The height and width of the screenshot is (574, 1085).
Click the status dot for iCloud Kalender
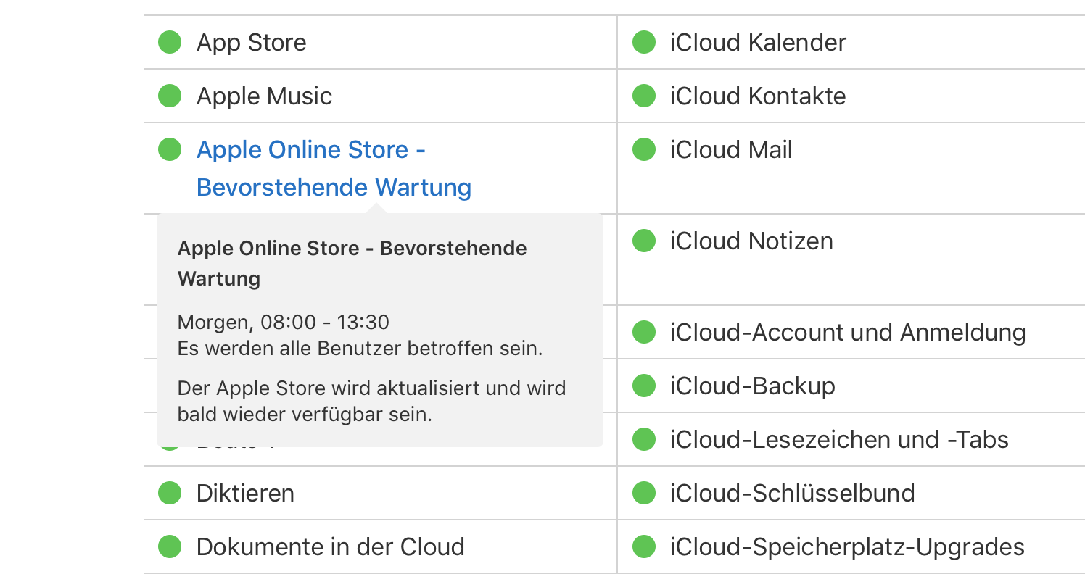(x=644, y=42)
